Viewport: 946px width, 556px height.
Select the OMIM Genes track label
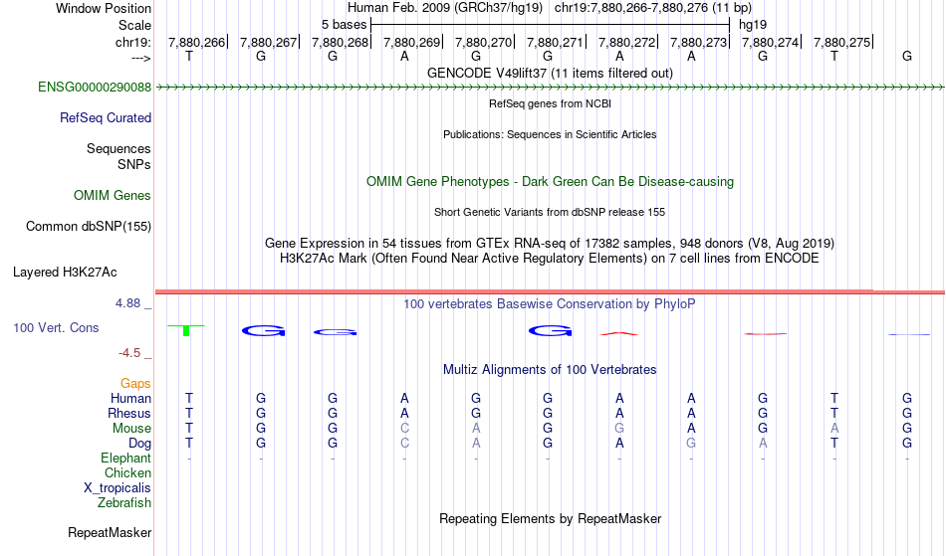tap(113, 196)
